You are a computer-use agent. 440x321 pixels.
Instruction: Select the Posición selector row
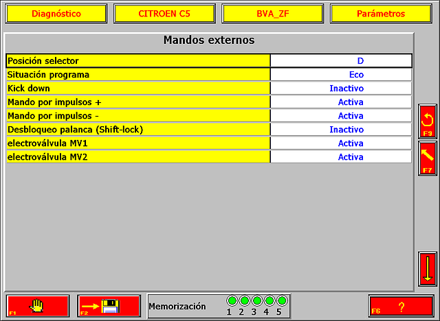coord(137,61)
